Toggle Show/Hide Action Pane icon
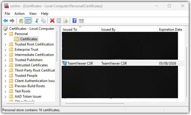Screen dimensions: 191x115 81,21
